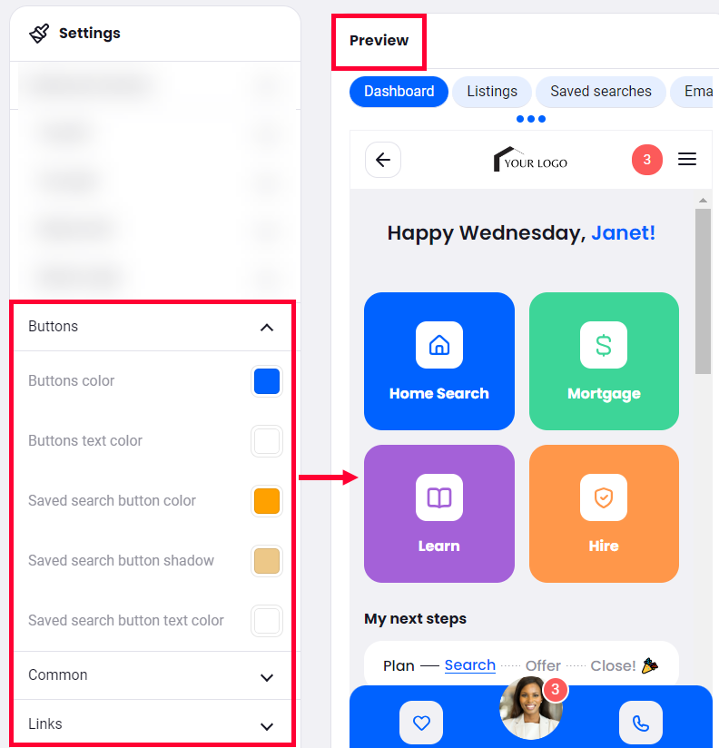
Task: Switch to the Listings tab
Action: [492, 92]
